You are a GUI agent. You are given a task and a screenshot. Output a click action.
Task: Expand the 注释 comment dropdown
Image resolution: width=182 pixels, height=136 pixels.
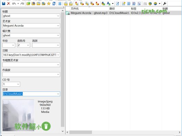click(x=58, y=55)
